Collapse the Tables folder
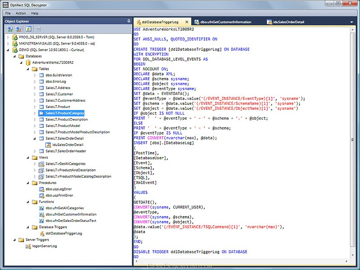 pos(28,69)
